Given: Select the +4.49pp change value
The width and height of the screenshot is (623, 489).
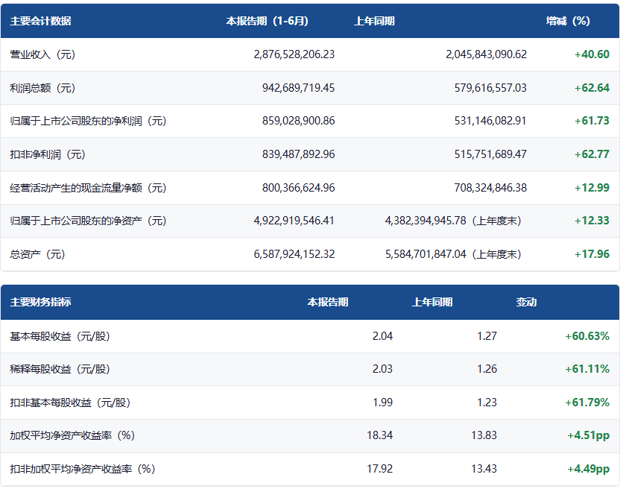Looking at the screenshot, I should (x=588, y=470).
